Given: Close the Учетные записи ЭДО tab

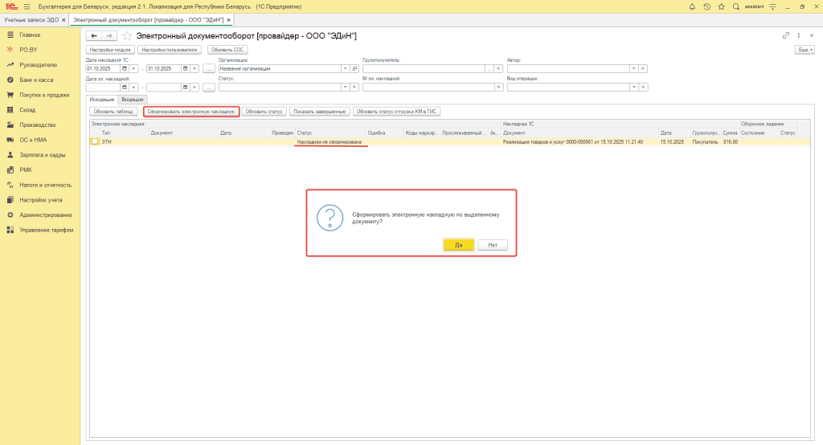Looking at the screenshot, I should point(63,18).
